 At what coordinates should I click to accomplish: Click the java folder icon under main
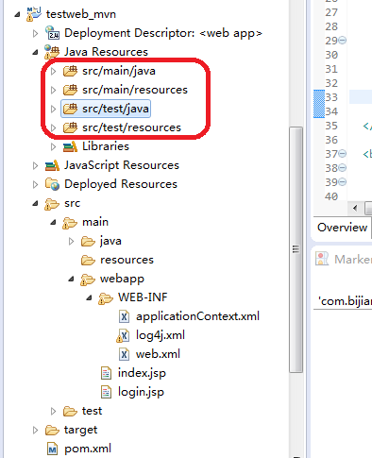coord(88,242)
